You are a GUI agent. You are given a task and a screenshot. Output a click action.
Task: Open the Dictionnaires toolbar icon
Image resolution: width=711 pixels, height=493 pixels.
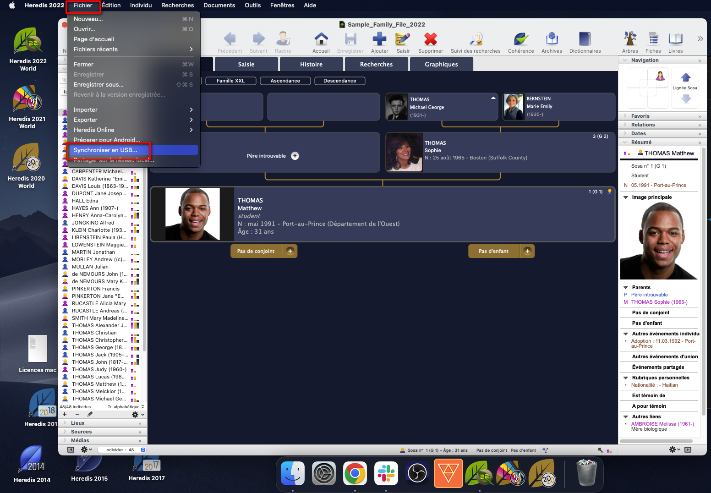tap(585, 40)
